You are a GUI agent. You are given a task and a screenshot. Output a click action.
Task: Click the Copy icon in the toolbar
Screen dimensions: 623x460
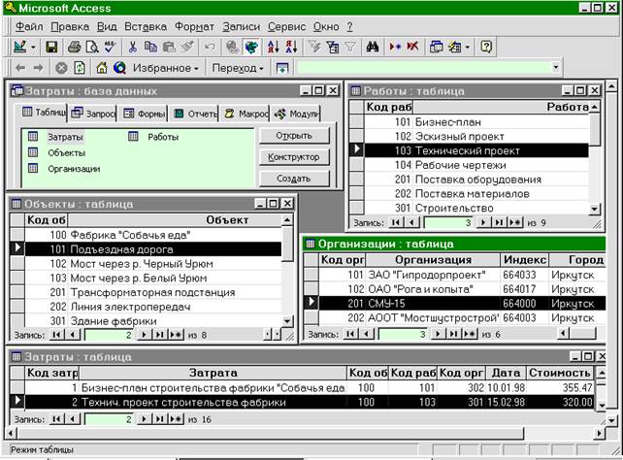point(150,47)
